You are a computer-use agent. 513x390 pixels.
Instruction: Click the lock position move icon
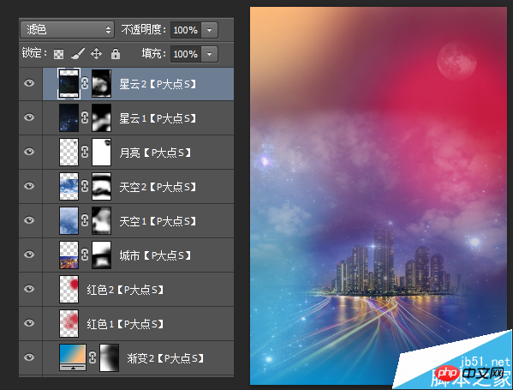point(96,53)
